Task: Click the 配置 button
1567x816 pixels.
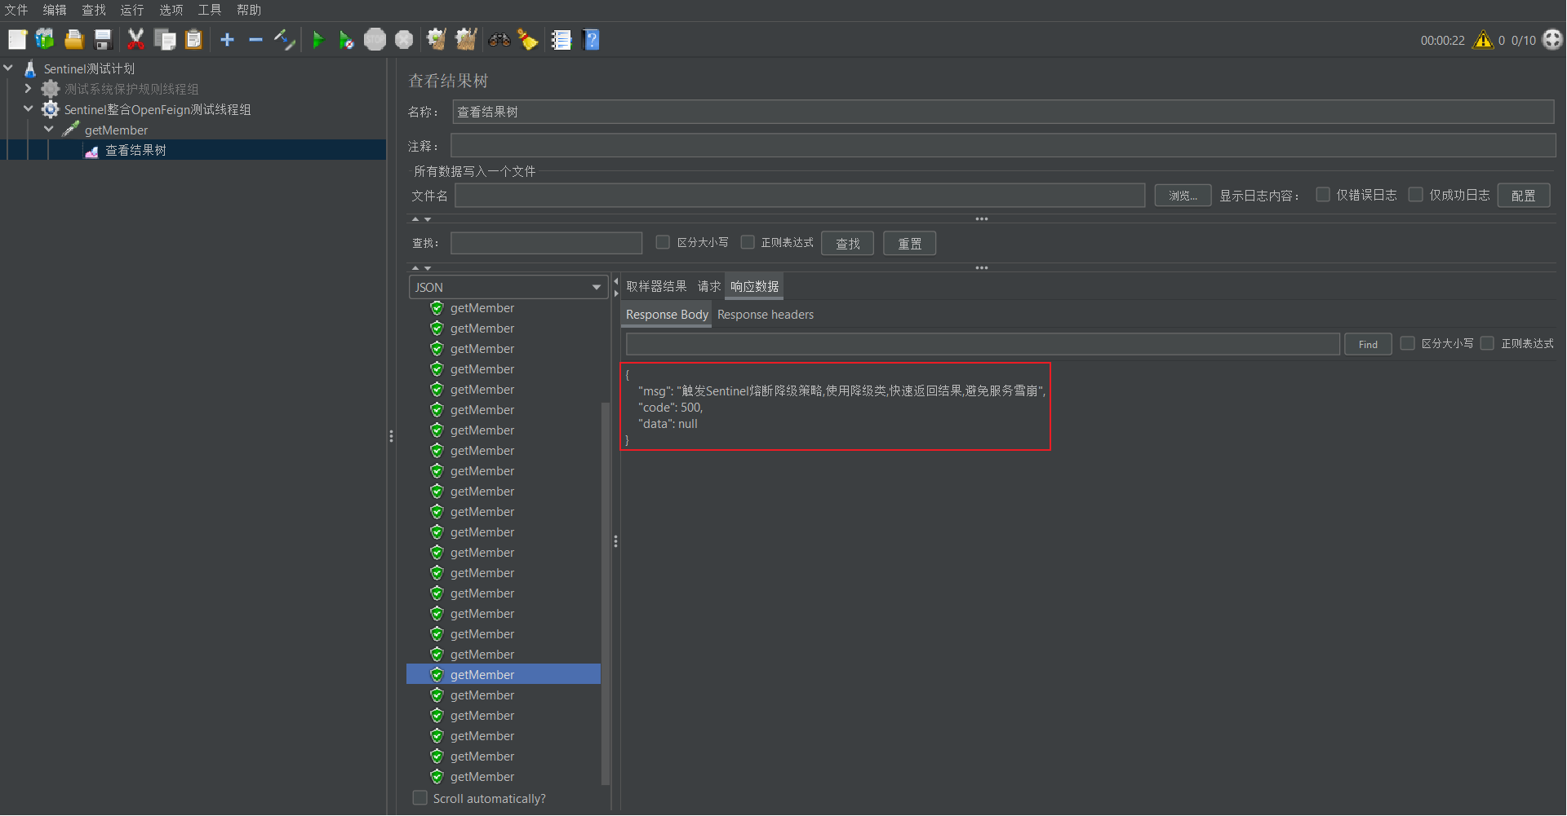Action: [1523, 196]
